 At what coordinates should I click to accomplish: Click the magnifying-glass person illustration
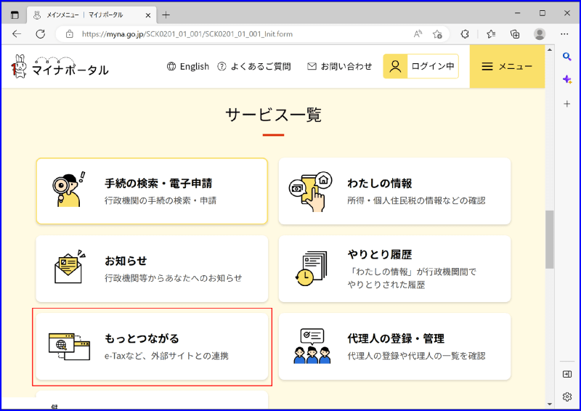[69, 189]
